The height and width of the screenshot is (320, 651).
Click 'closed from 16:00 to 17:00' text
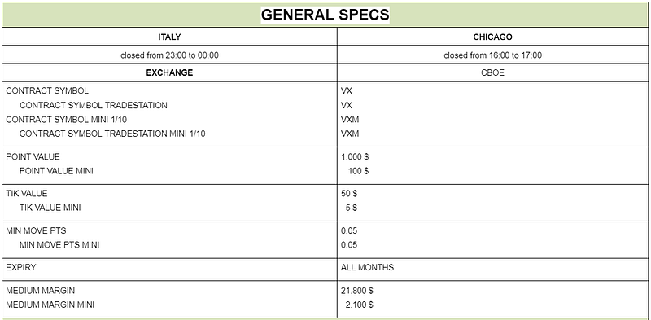coord(492,55)
